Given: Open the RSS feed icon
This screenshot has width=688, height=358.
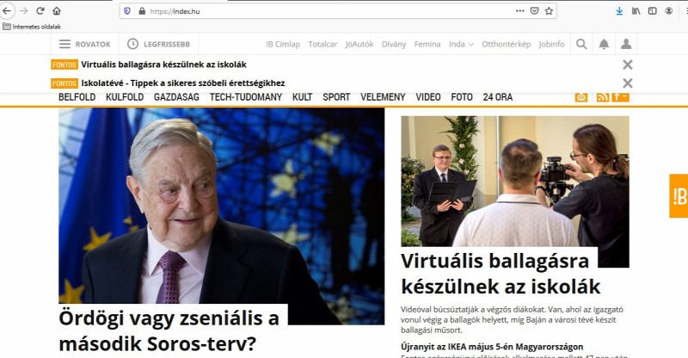Looking at the screenshot, I should [x=603, y=97].
